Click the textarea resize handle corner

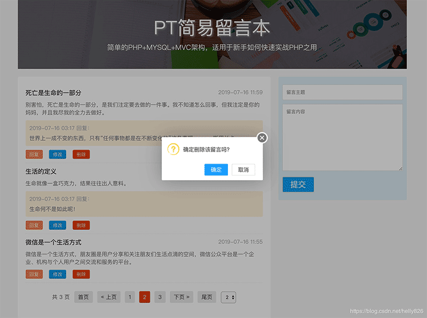tap(400, 169)
